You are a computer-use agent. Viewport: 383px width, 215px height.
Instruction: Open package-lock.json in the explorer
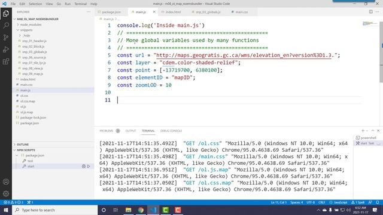(x=33, y=118)
